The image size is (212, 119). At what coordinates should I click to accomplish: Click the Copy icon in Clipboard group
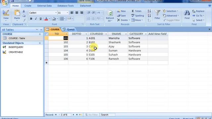(x=24, y=16)
